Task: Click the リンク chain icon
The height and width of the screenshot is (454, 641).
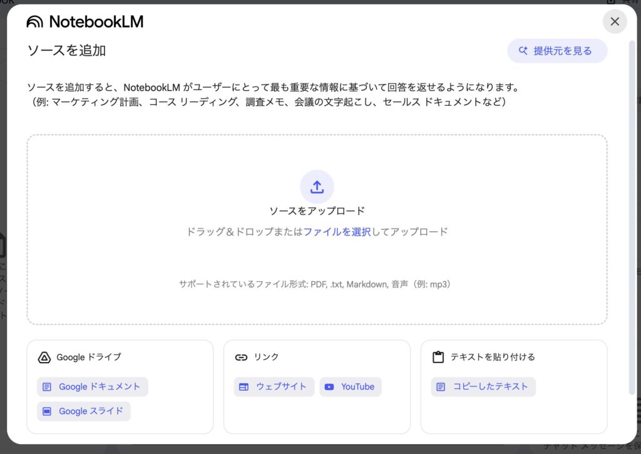Action: click(241, 358)
